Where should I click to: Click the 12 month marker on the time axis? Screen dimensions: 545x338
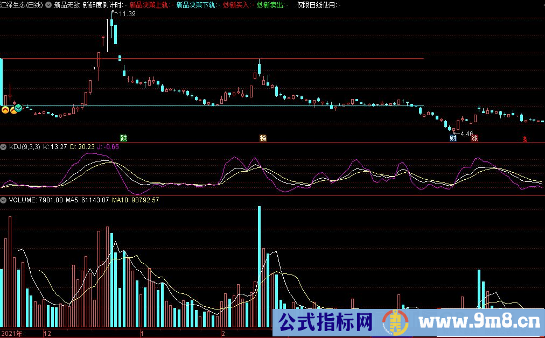47,334
